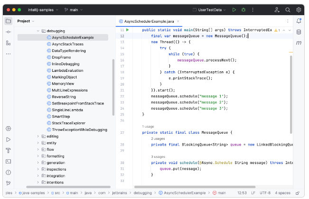309x199 pixels.
Task: Open the Notifications bell
Action: click(x=299, y=21)
